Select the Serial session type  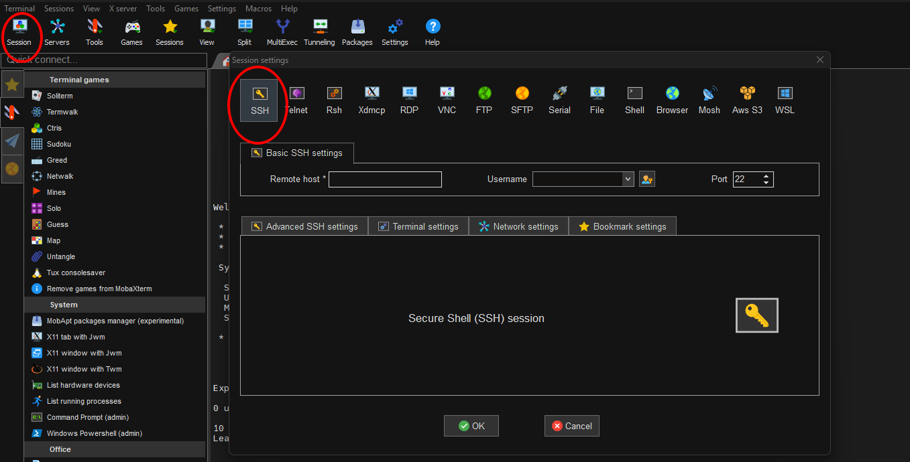click(x=559, y=100)
